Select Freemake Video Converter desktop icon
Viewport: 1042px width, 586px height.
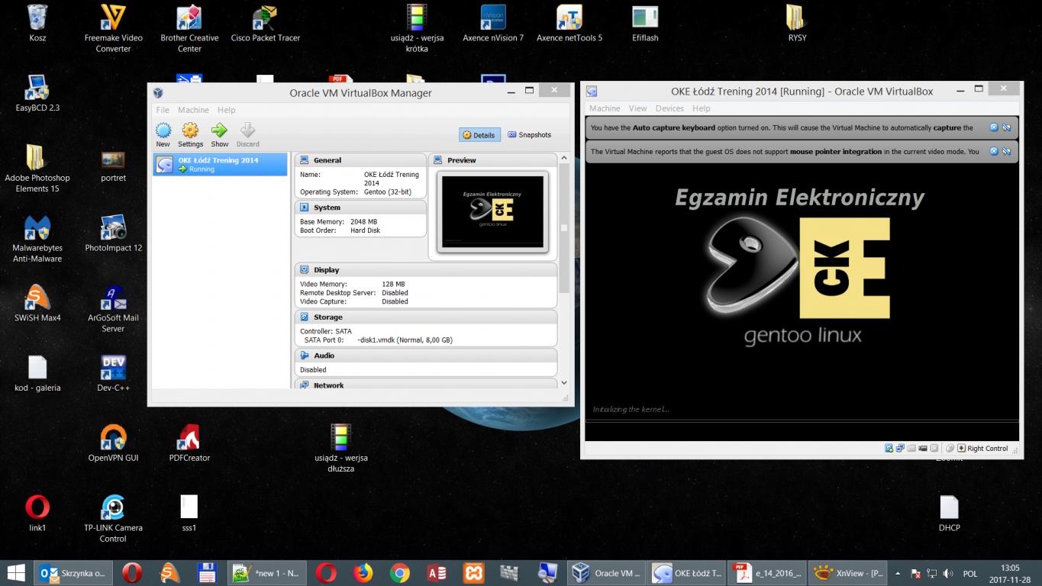click(x=113, y=28)
